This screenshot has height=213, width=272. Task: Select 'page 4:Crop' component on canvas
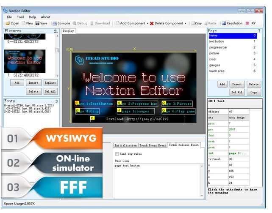tap(87, 111)
